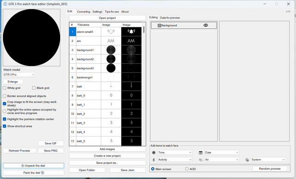Click Pack the dial button
This screenshot has height=179, width=296.
click(33, 173)
